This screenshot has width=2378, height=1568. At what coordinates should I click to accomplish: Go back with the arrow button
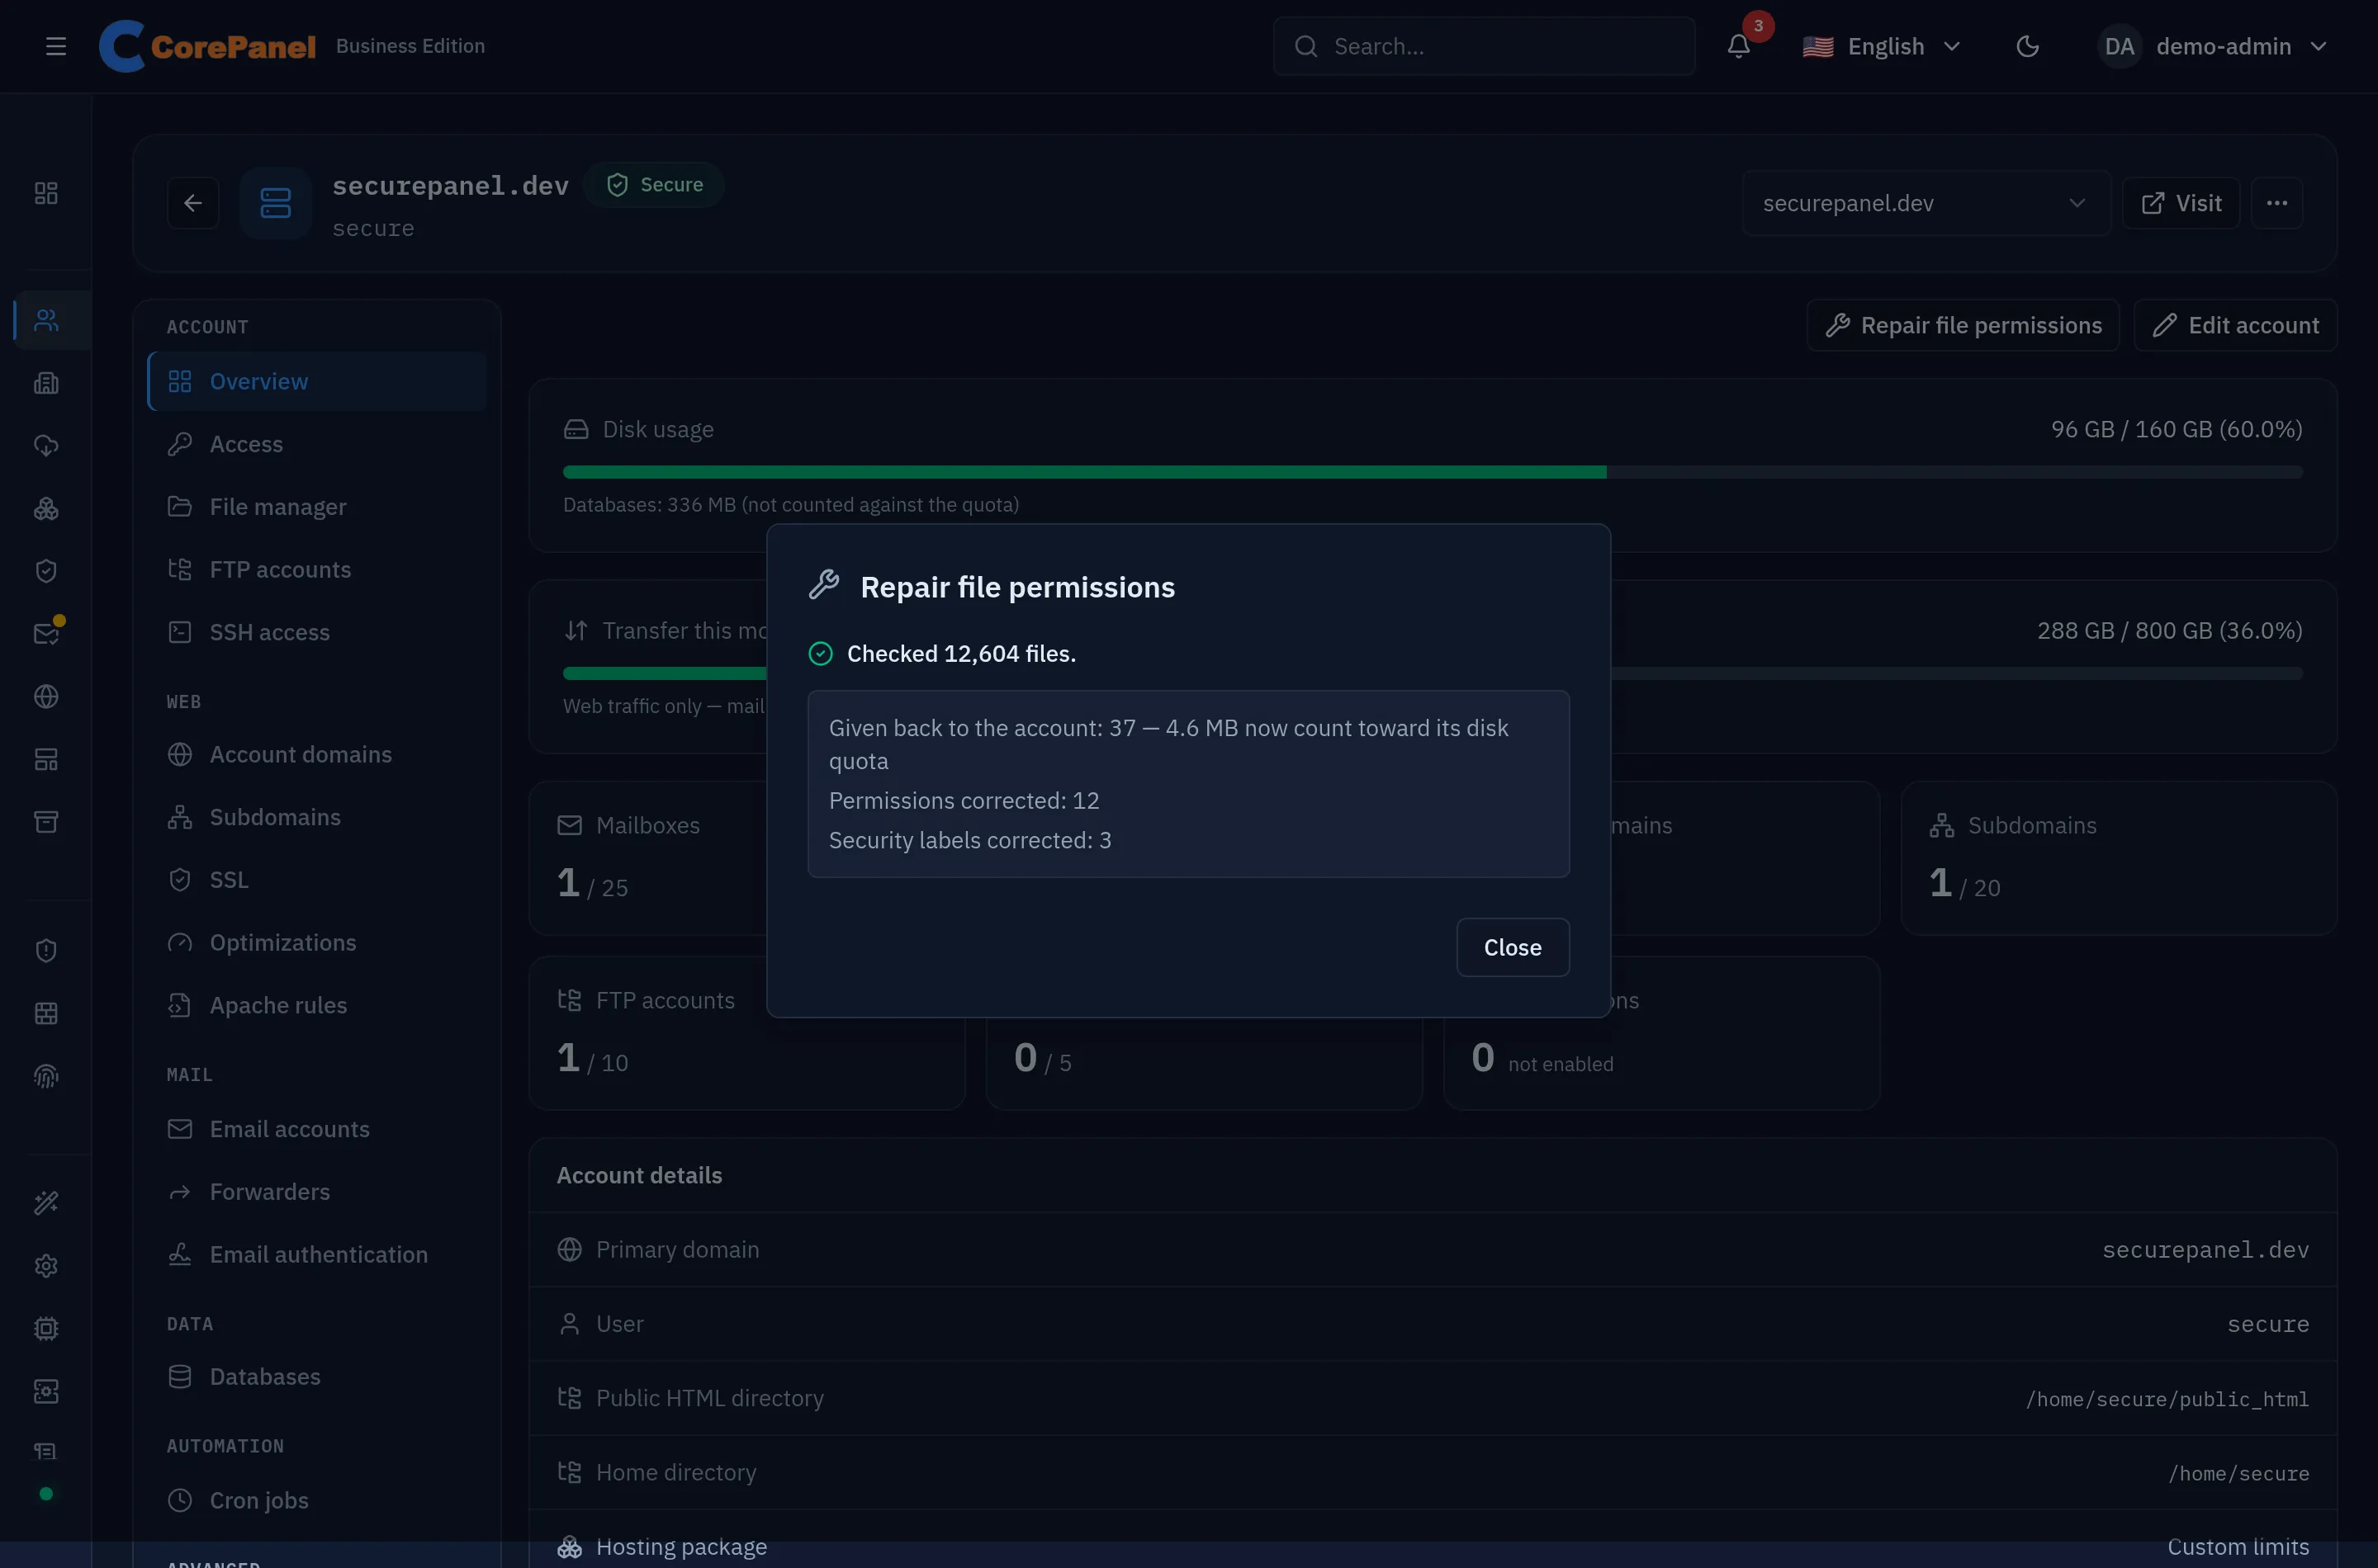click(193, 203)
